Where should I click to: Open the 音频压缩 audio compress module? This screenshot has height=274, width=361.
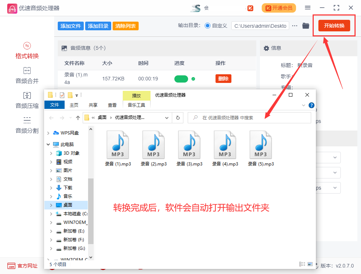(x=27, y=100)
